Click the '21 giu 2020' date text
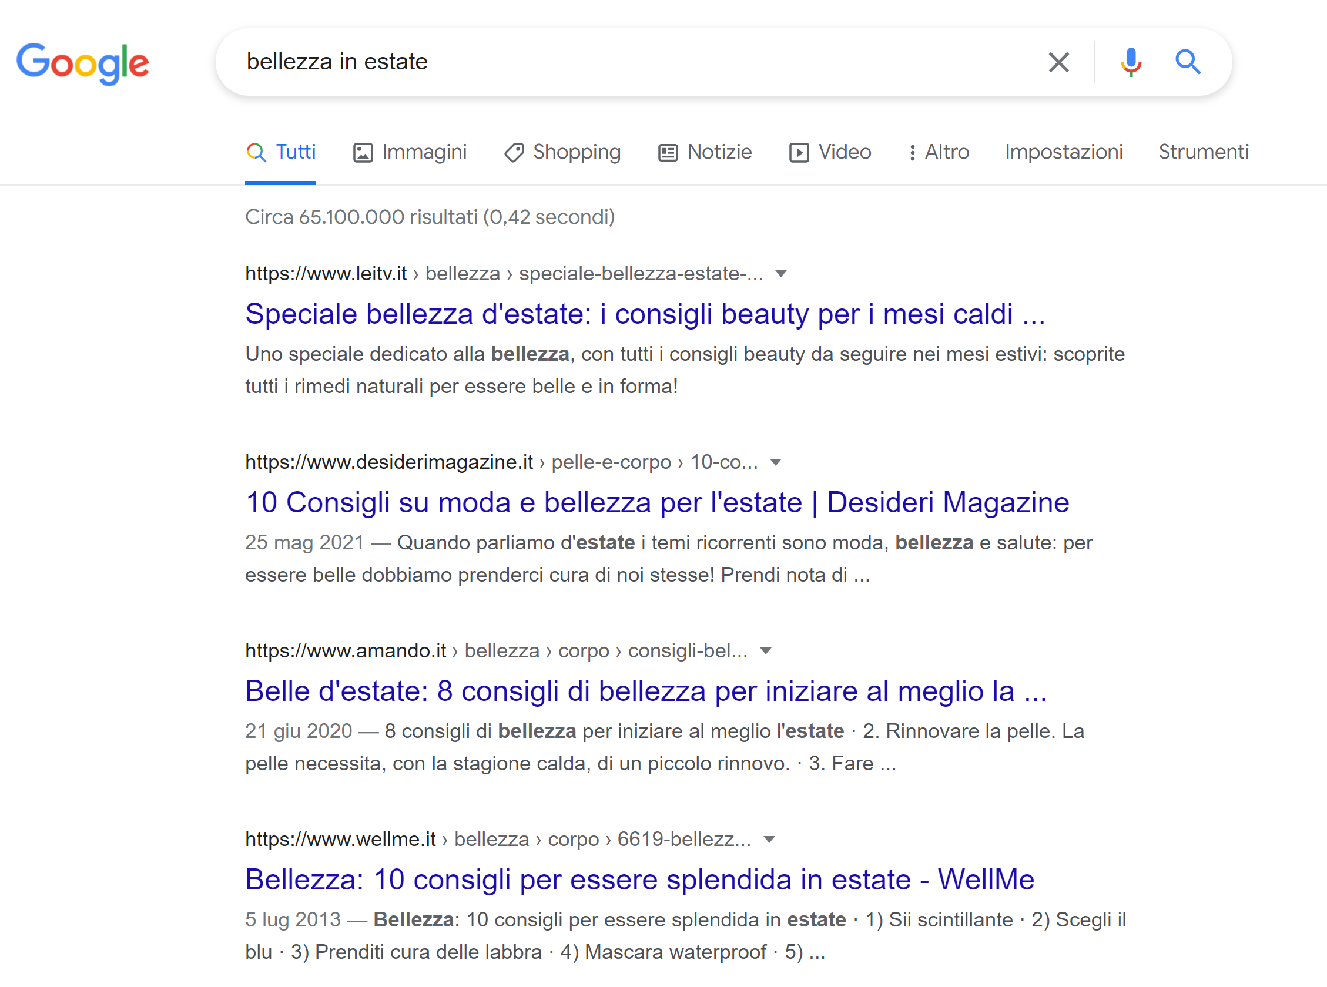This screenshot has width=1327, height=987. (298, 731)
